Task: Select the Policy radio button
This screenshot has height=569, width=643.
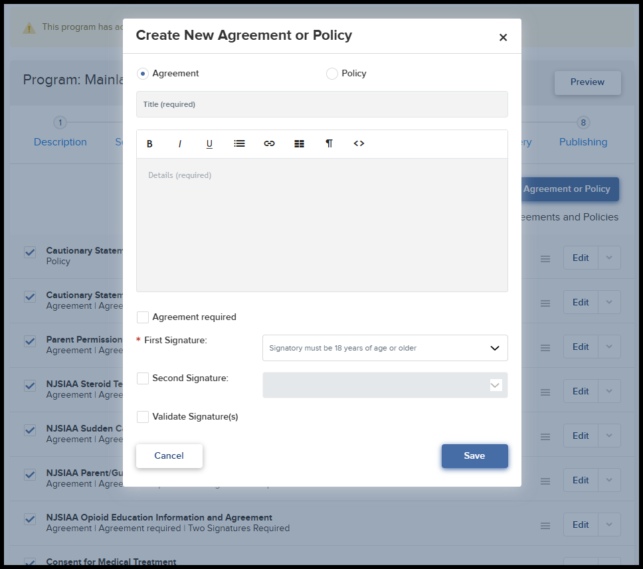Action: point(331,74)
